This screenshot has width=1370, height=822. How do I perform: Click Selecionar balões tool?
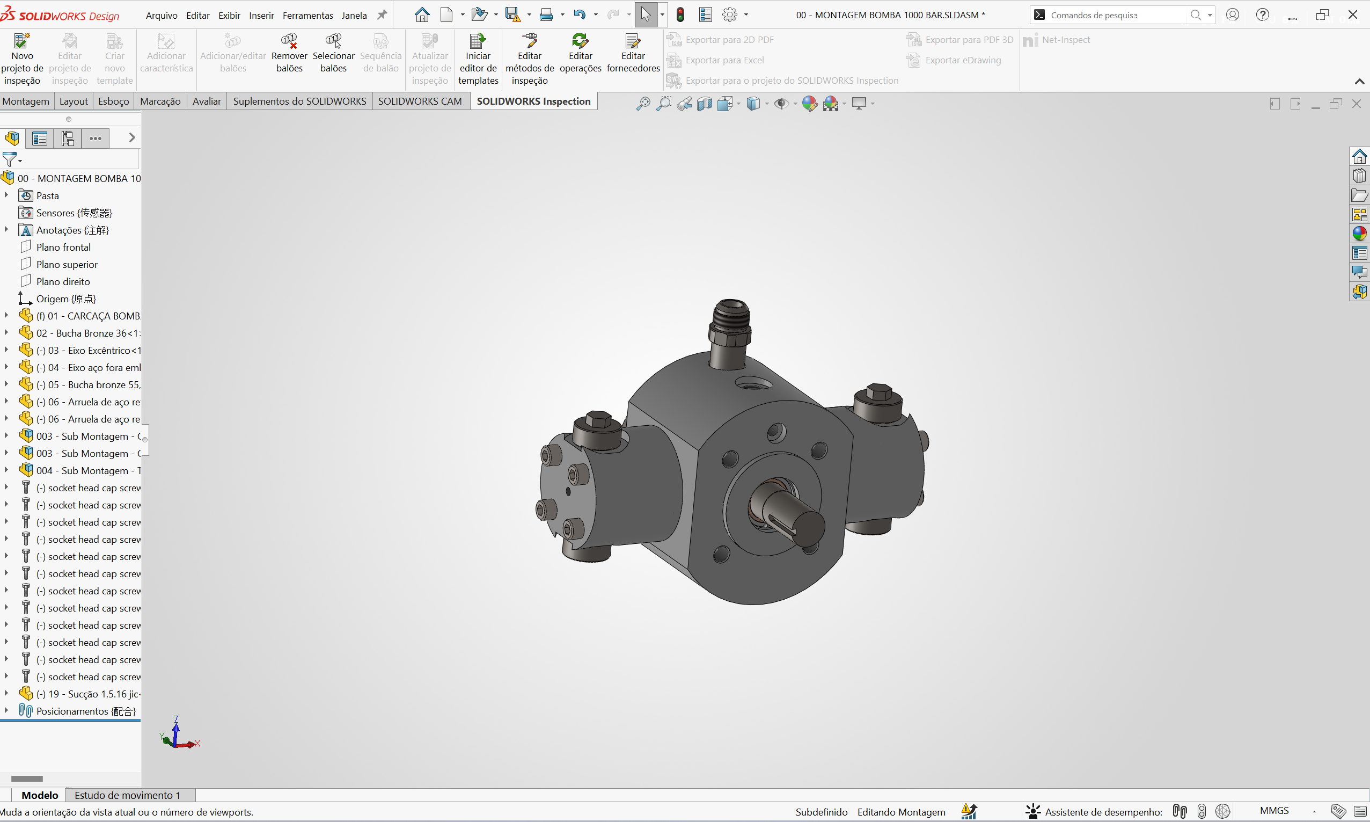click(x=333, y=53)
